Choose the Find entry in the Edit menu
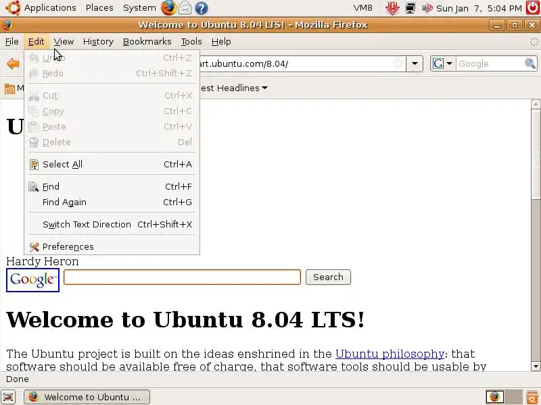541x405 pixels. [112, 187]
